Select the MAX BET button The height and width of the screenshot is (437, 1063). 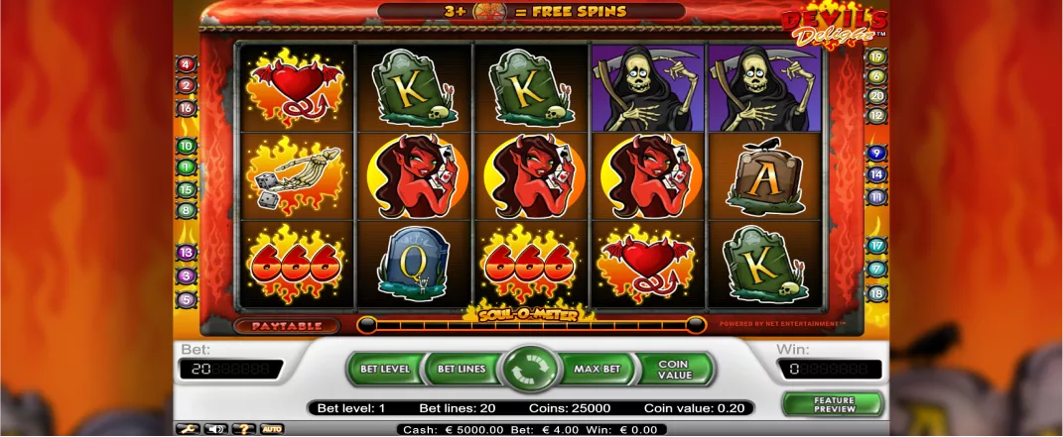click(598, 369)
